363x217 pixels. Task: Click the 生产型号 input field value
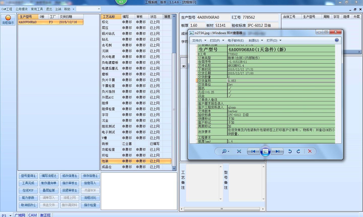coord(213,17)
